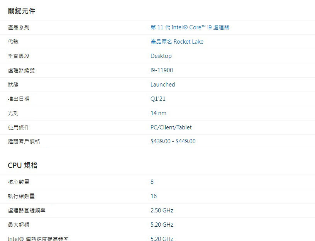Click the 最大超頻 row label
The height and width of the screenshot is (241, 315).
pos(19,224)
